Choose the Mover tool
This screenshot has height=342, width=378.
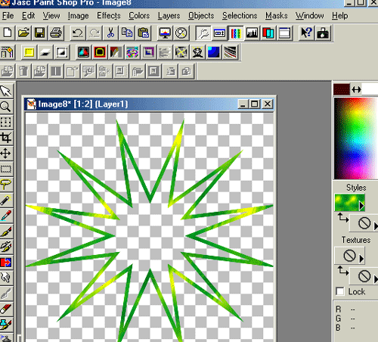coord(6,154)
